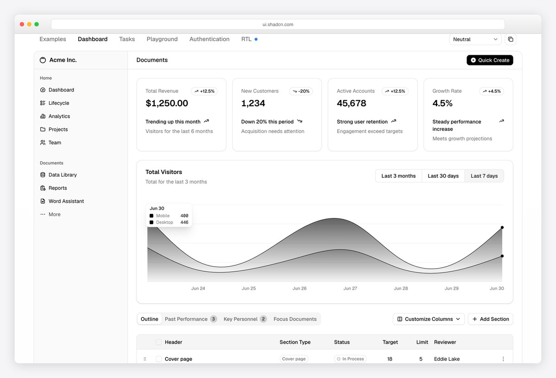Click the In Process status spinner icon
The width and height of the screenshot is (556, 378).
coord(339,359)
